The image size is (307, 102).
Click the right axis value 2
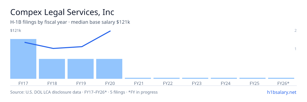point(295,31)
